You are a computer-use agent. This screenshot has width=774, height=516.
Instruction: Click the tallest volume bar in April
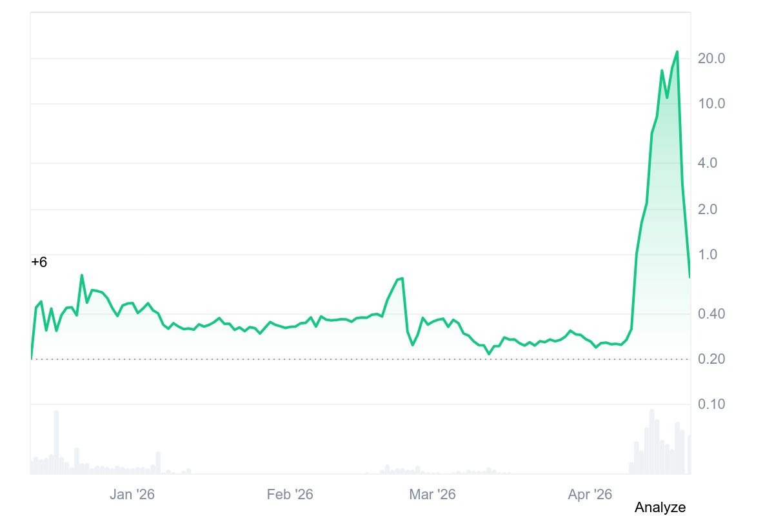652,442
